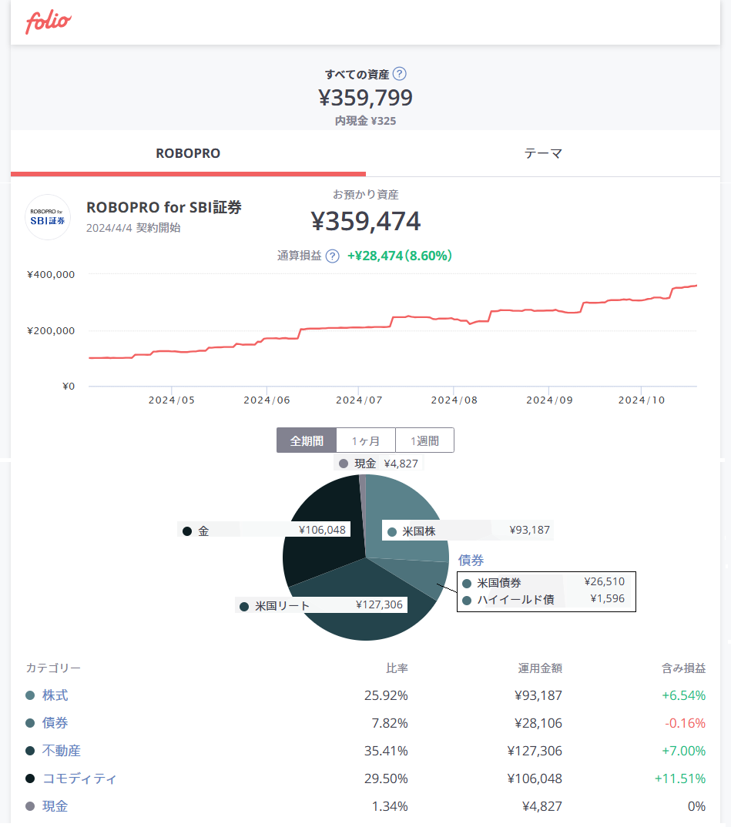Viewport: 731px width, 827px height.
Task: Click the 債券 heading beside pie chart
Action: [471, 560]
